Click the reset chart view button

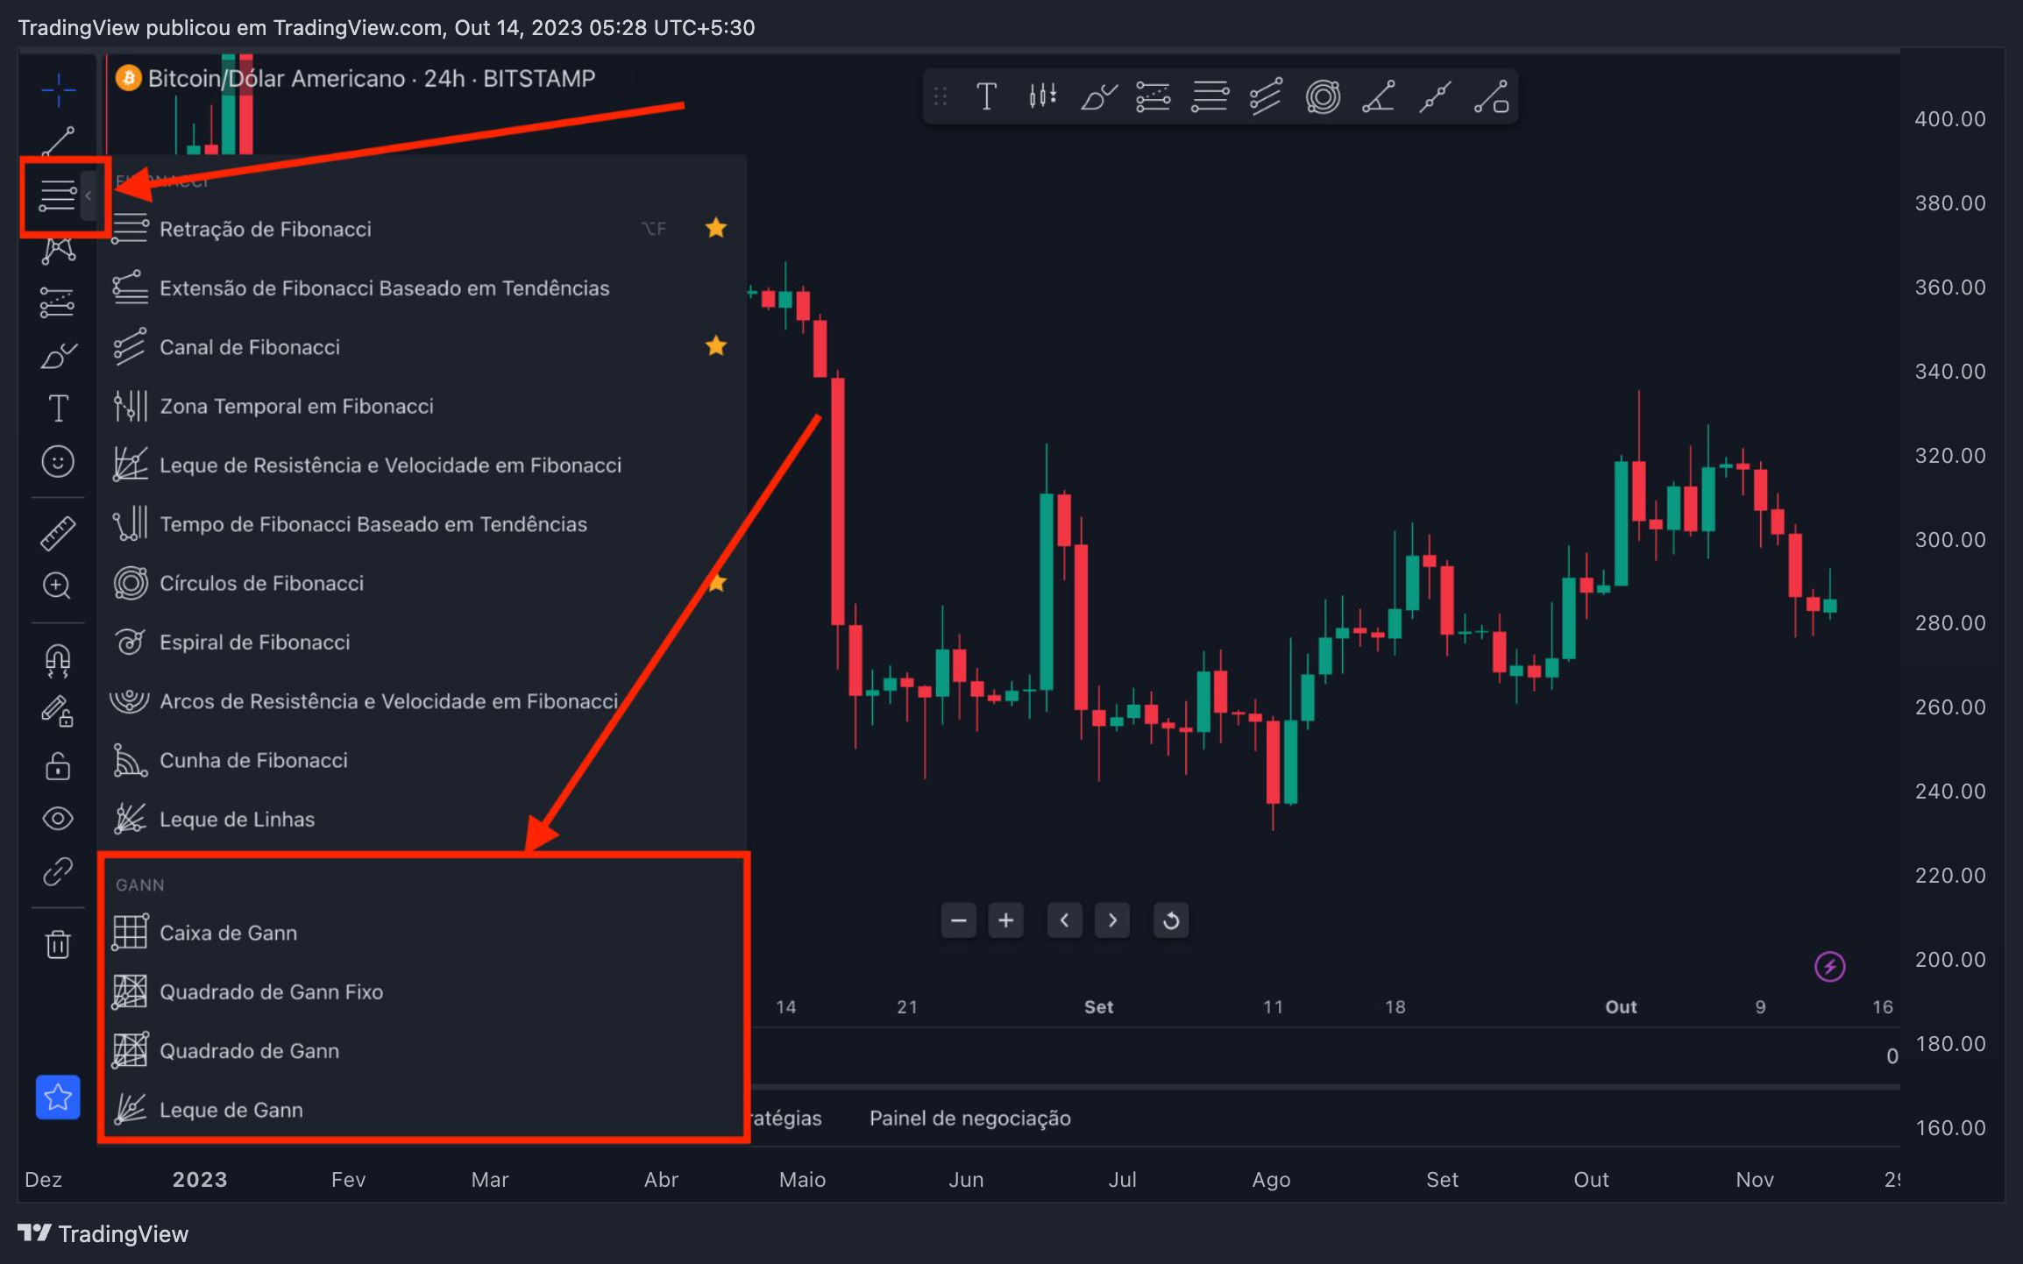coord(1171,920)
